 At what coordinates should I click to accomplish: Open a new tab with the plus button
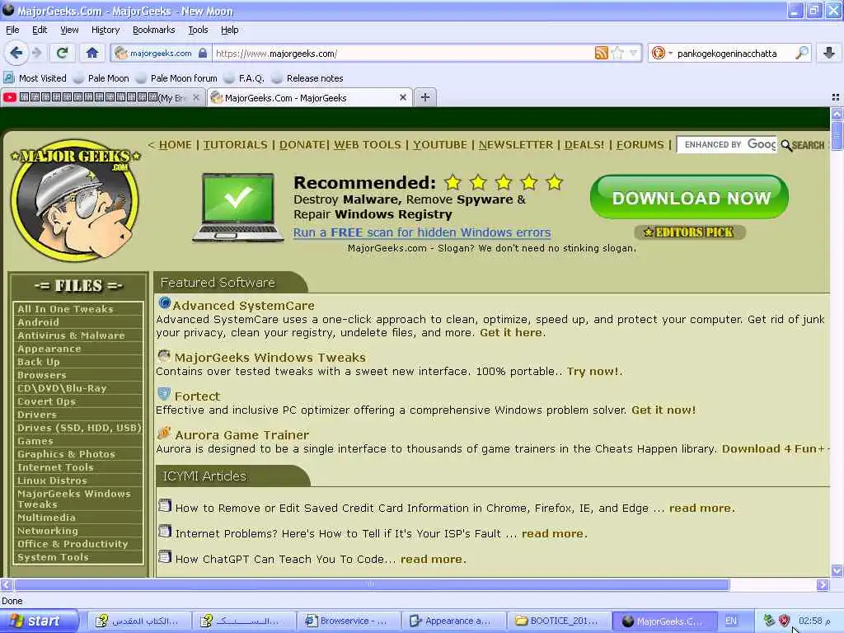pos(425,97)
